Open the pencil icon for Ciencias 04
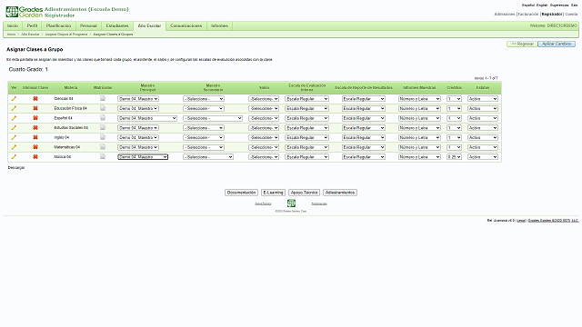This screenshot has width=582, height=327. pyautogui.click(x=14, y=99)
